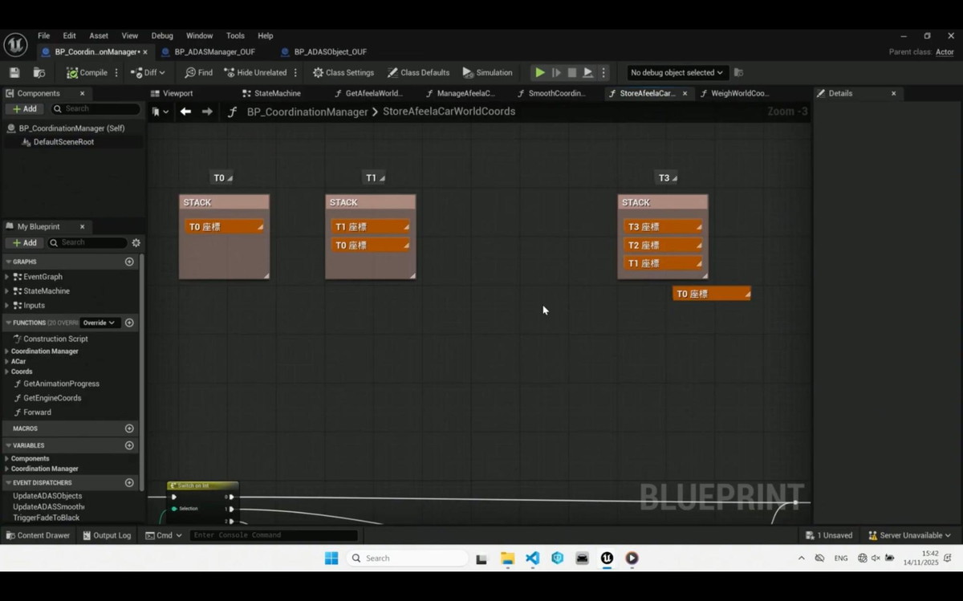Add a new variable with plus icon
Image resolution: width=963 pixels, height=601 pixels.
coord(129,445)
